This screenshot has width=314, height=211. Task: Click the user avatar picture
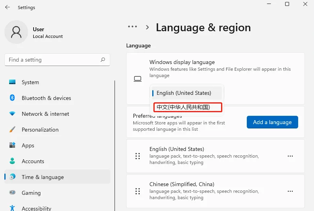16,32
